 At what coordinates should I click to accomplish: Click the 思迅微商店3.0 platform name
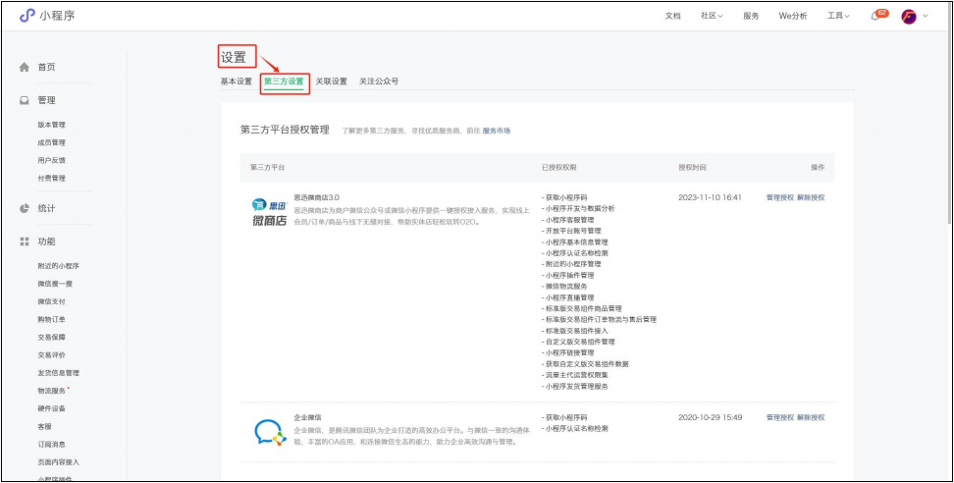pyautogui.click(x=316, y=197)
